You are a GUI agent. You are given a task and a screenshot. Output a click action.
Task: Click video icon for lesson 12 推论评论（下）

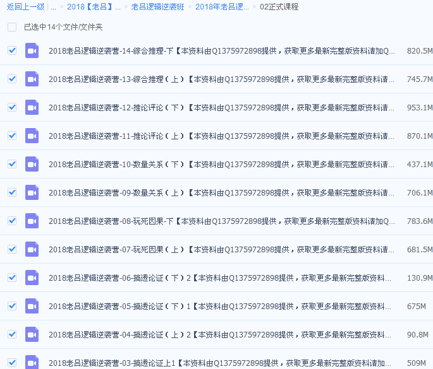[32, 107]
